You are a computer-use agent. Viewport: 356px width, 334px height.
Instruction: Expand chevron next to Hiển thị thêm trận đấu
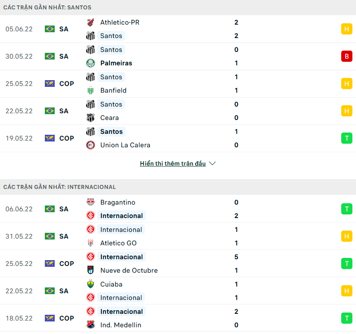click(x=213, y=164)
